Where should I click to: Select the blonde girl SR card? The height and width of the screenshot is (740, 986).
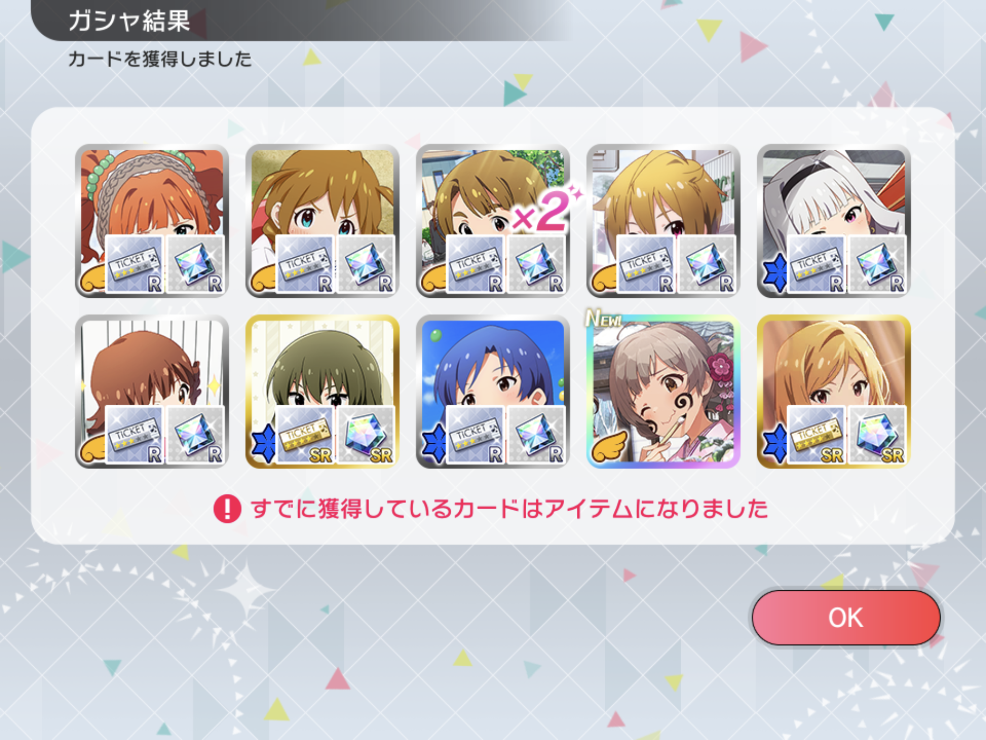[833, 391]
